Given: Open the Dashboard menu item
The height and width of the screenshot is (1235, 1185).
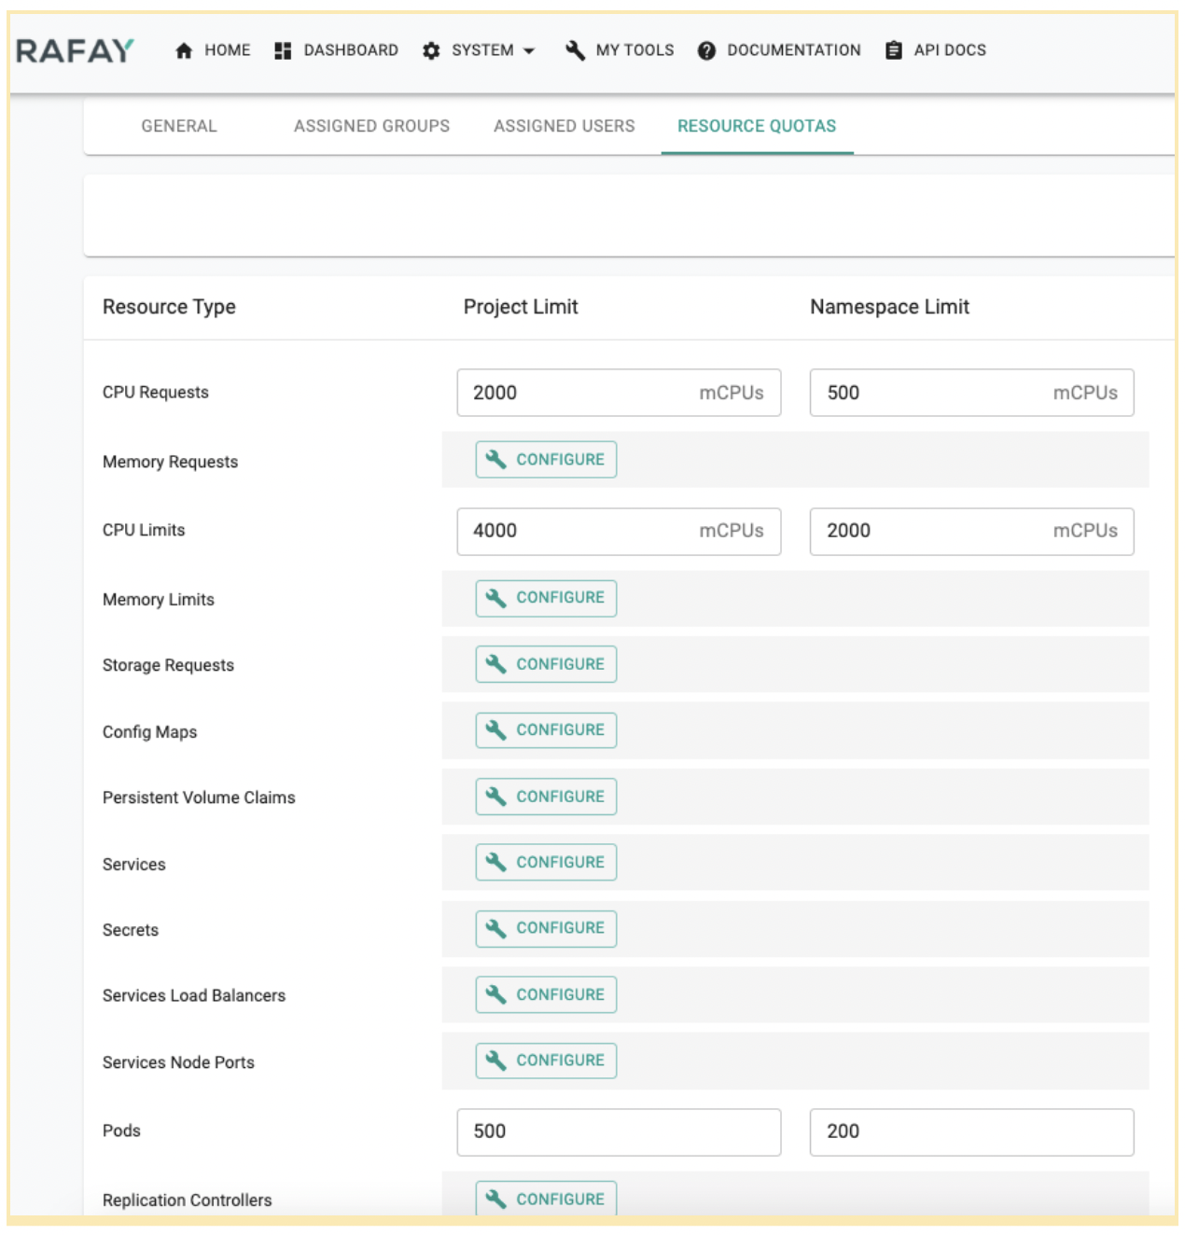Looking at the screenshot, I should click(x=337, y=50).
